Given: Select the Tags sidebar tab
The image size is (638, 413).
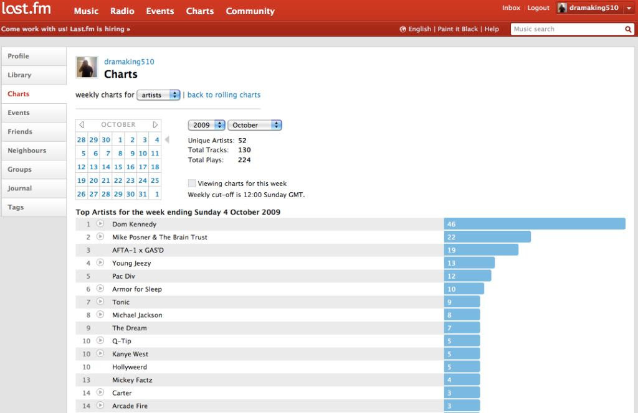Looking at the screenshot, I should coord(34,207).
